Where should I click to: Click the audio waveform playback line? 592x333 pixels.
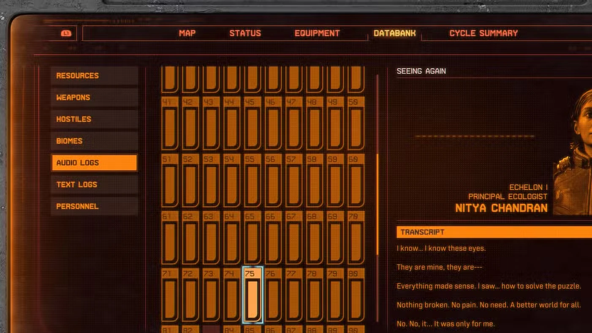(x=475, y=136)
